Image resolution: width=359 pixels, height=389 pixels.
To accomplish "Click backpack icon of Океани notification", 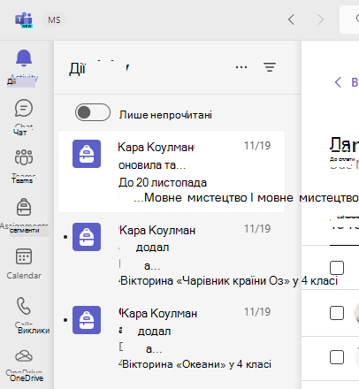I will coord(87,320).
